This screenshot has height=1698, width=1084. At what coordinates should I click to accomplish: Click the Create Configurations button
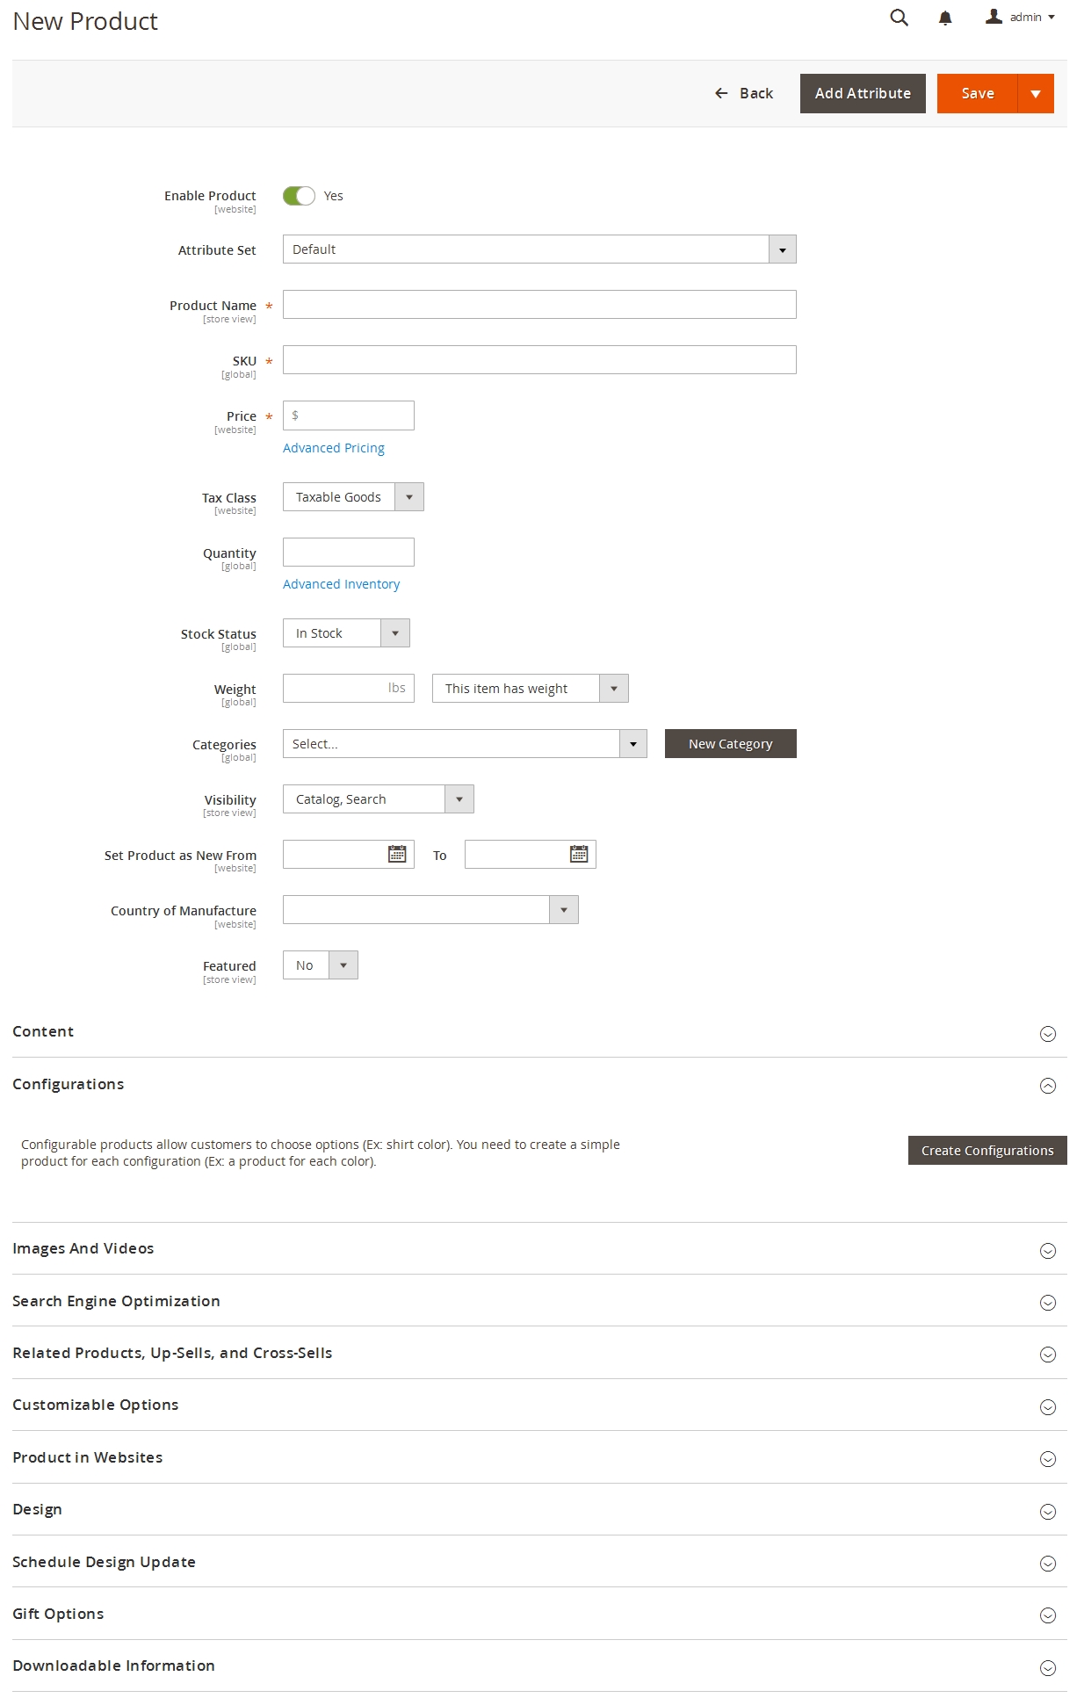click(986, 1151)
